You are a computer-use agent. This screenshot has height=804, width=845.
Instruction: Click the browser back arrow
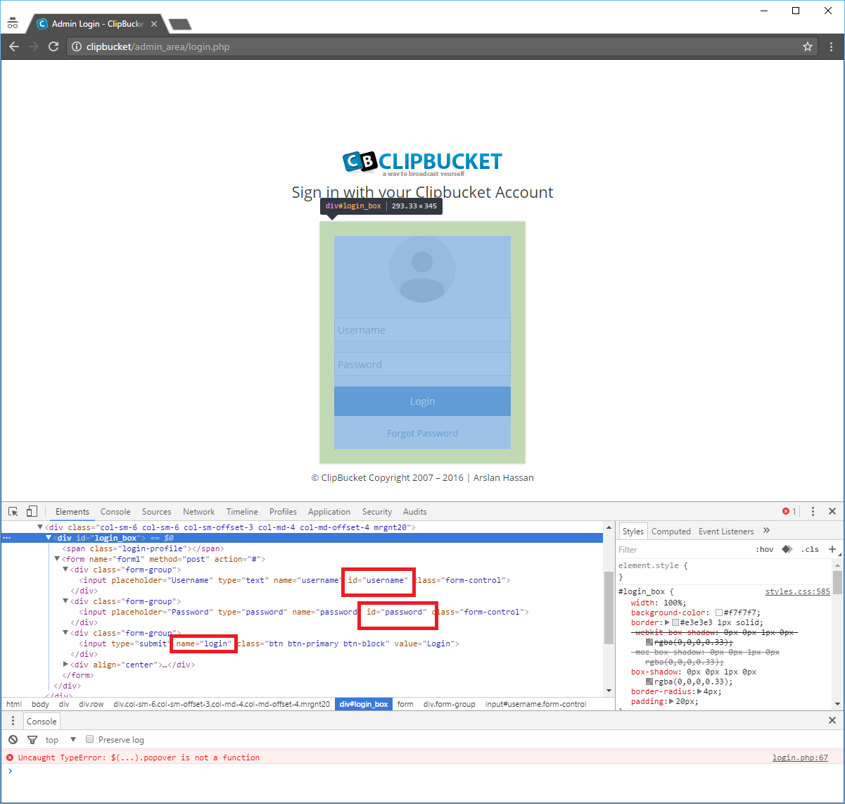click(x=14, y=47)
